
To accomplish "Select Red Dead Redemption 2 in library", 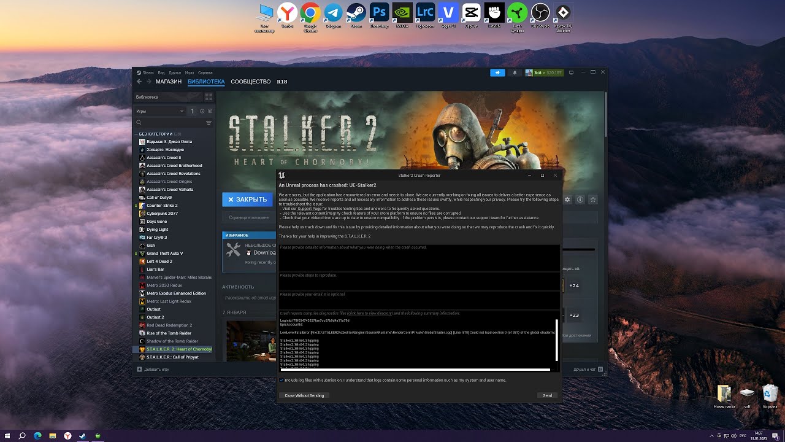I will click(x=169, y=325).
